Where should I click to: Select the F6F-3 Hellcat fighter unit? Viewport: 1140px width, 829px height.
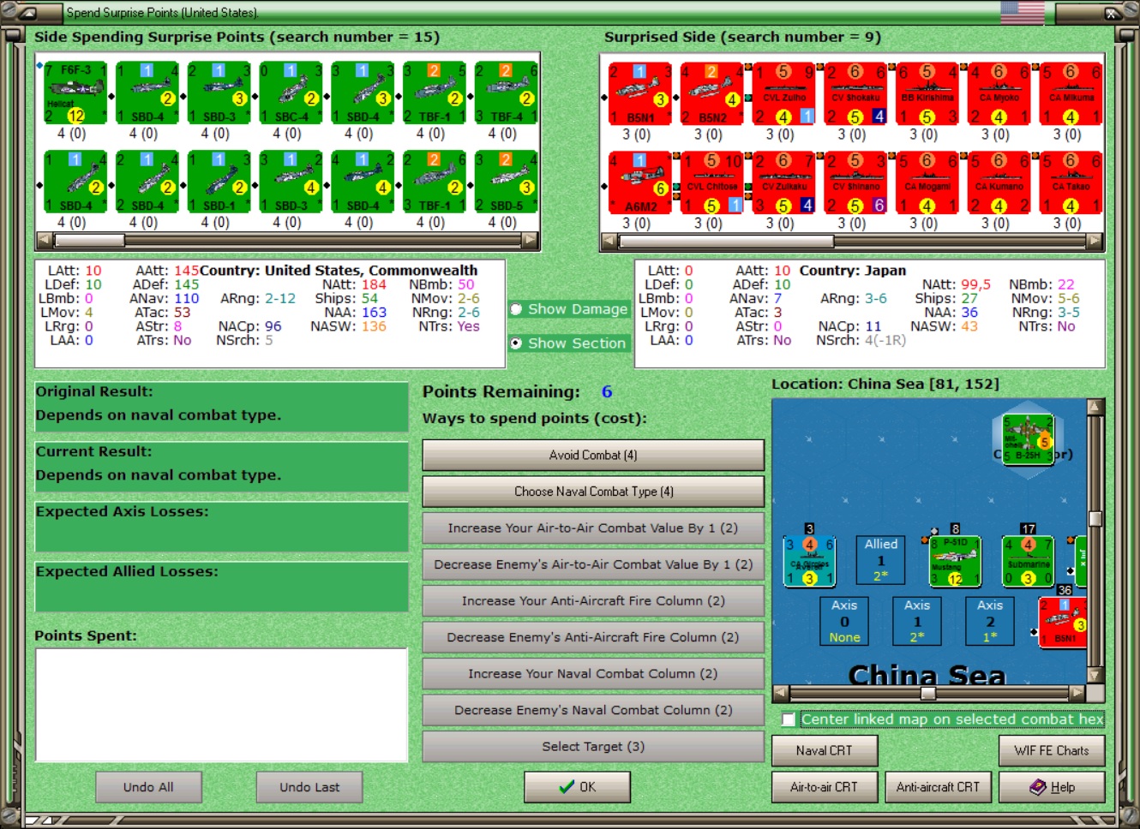click(x=75, y=92)
